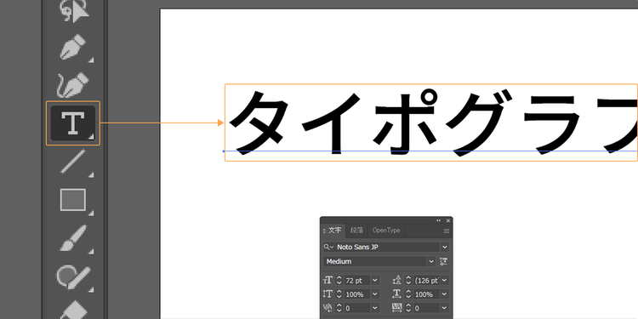Activate the Touch Type tool button
The height and width of the screenshot is (319, 638).
[x=444, y=262]
